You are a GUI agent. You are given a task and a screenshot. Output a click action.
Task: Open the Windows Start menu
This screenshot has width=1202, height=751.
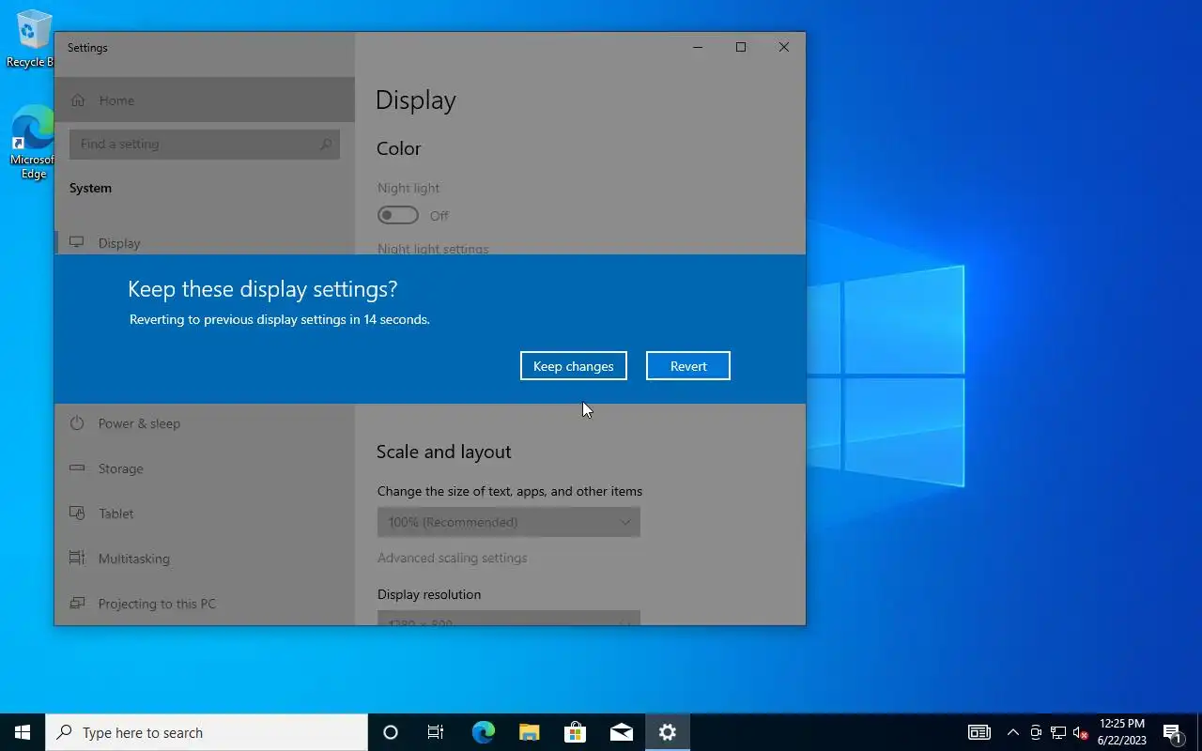23,732
